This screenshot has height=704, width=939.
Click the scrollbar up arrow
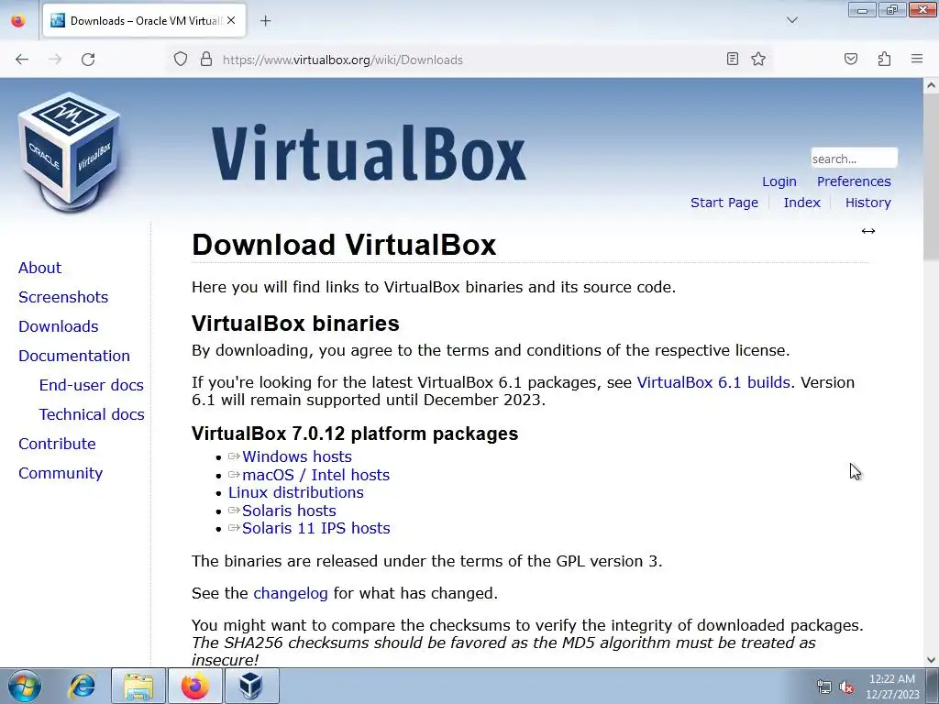(931, 85)
